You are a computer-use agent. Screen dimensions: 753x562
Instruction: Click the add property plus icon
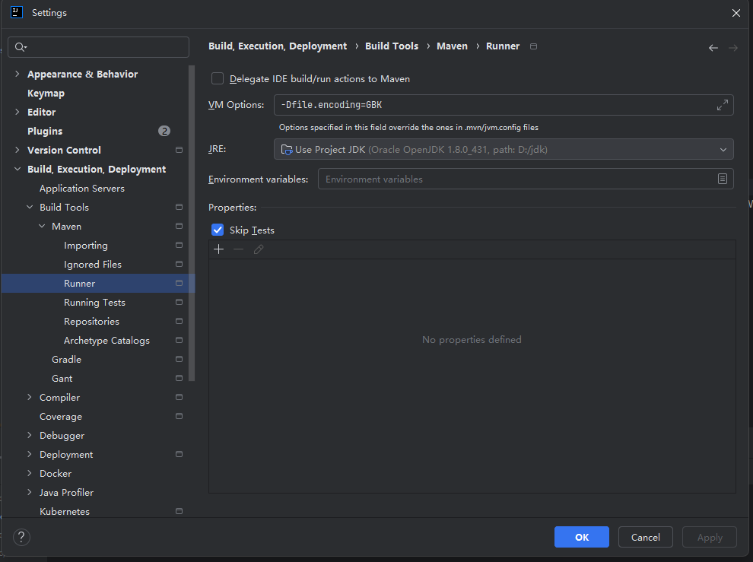click(219, 249)
